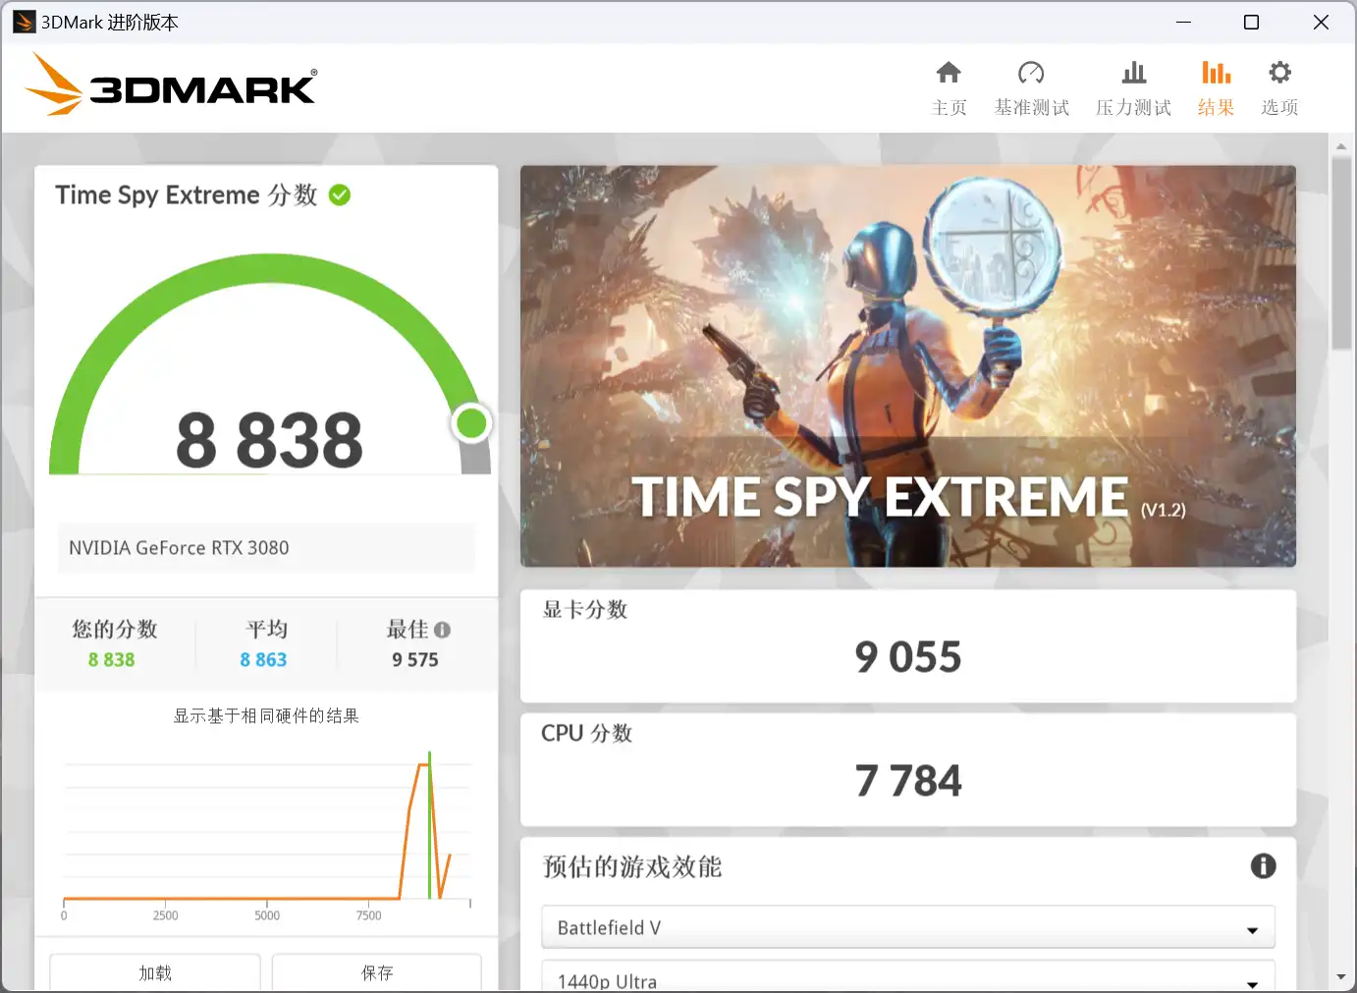Screen dimensions: 1357x993
Task: Open info for 预估的游戏效能 section
Action: [1264, 865]
